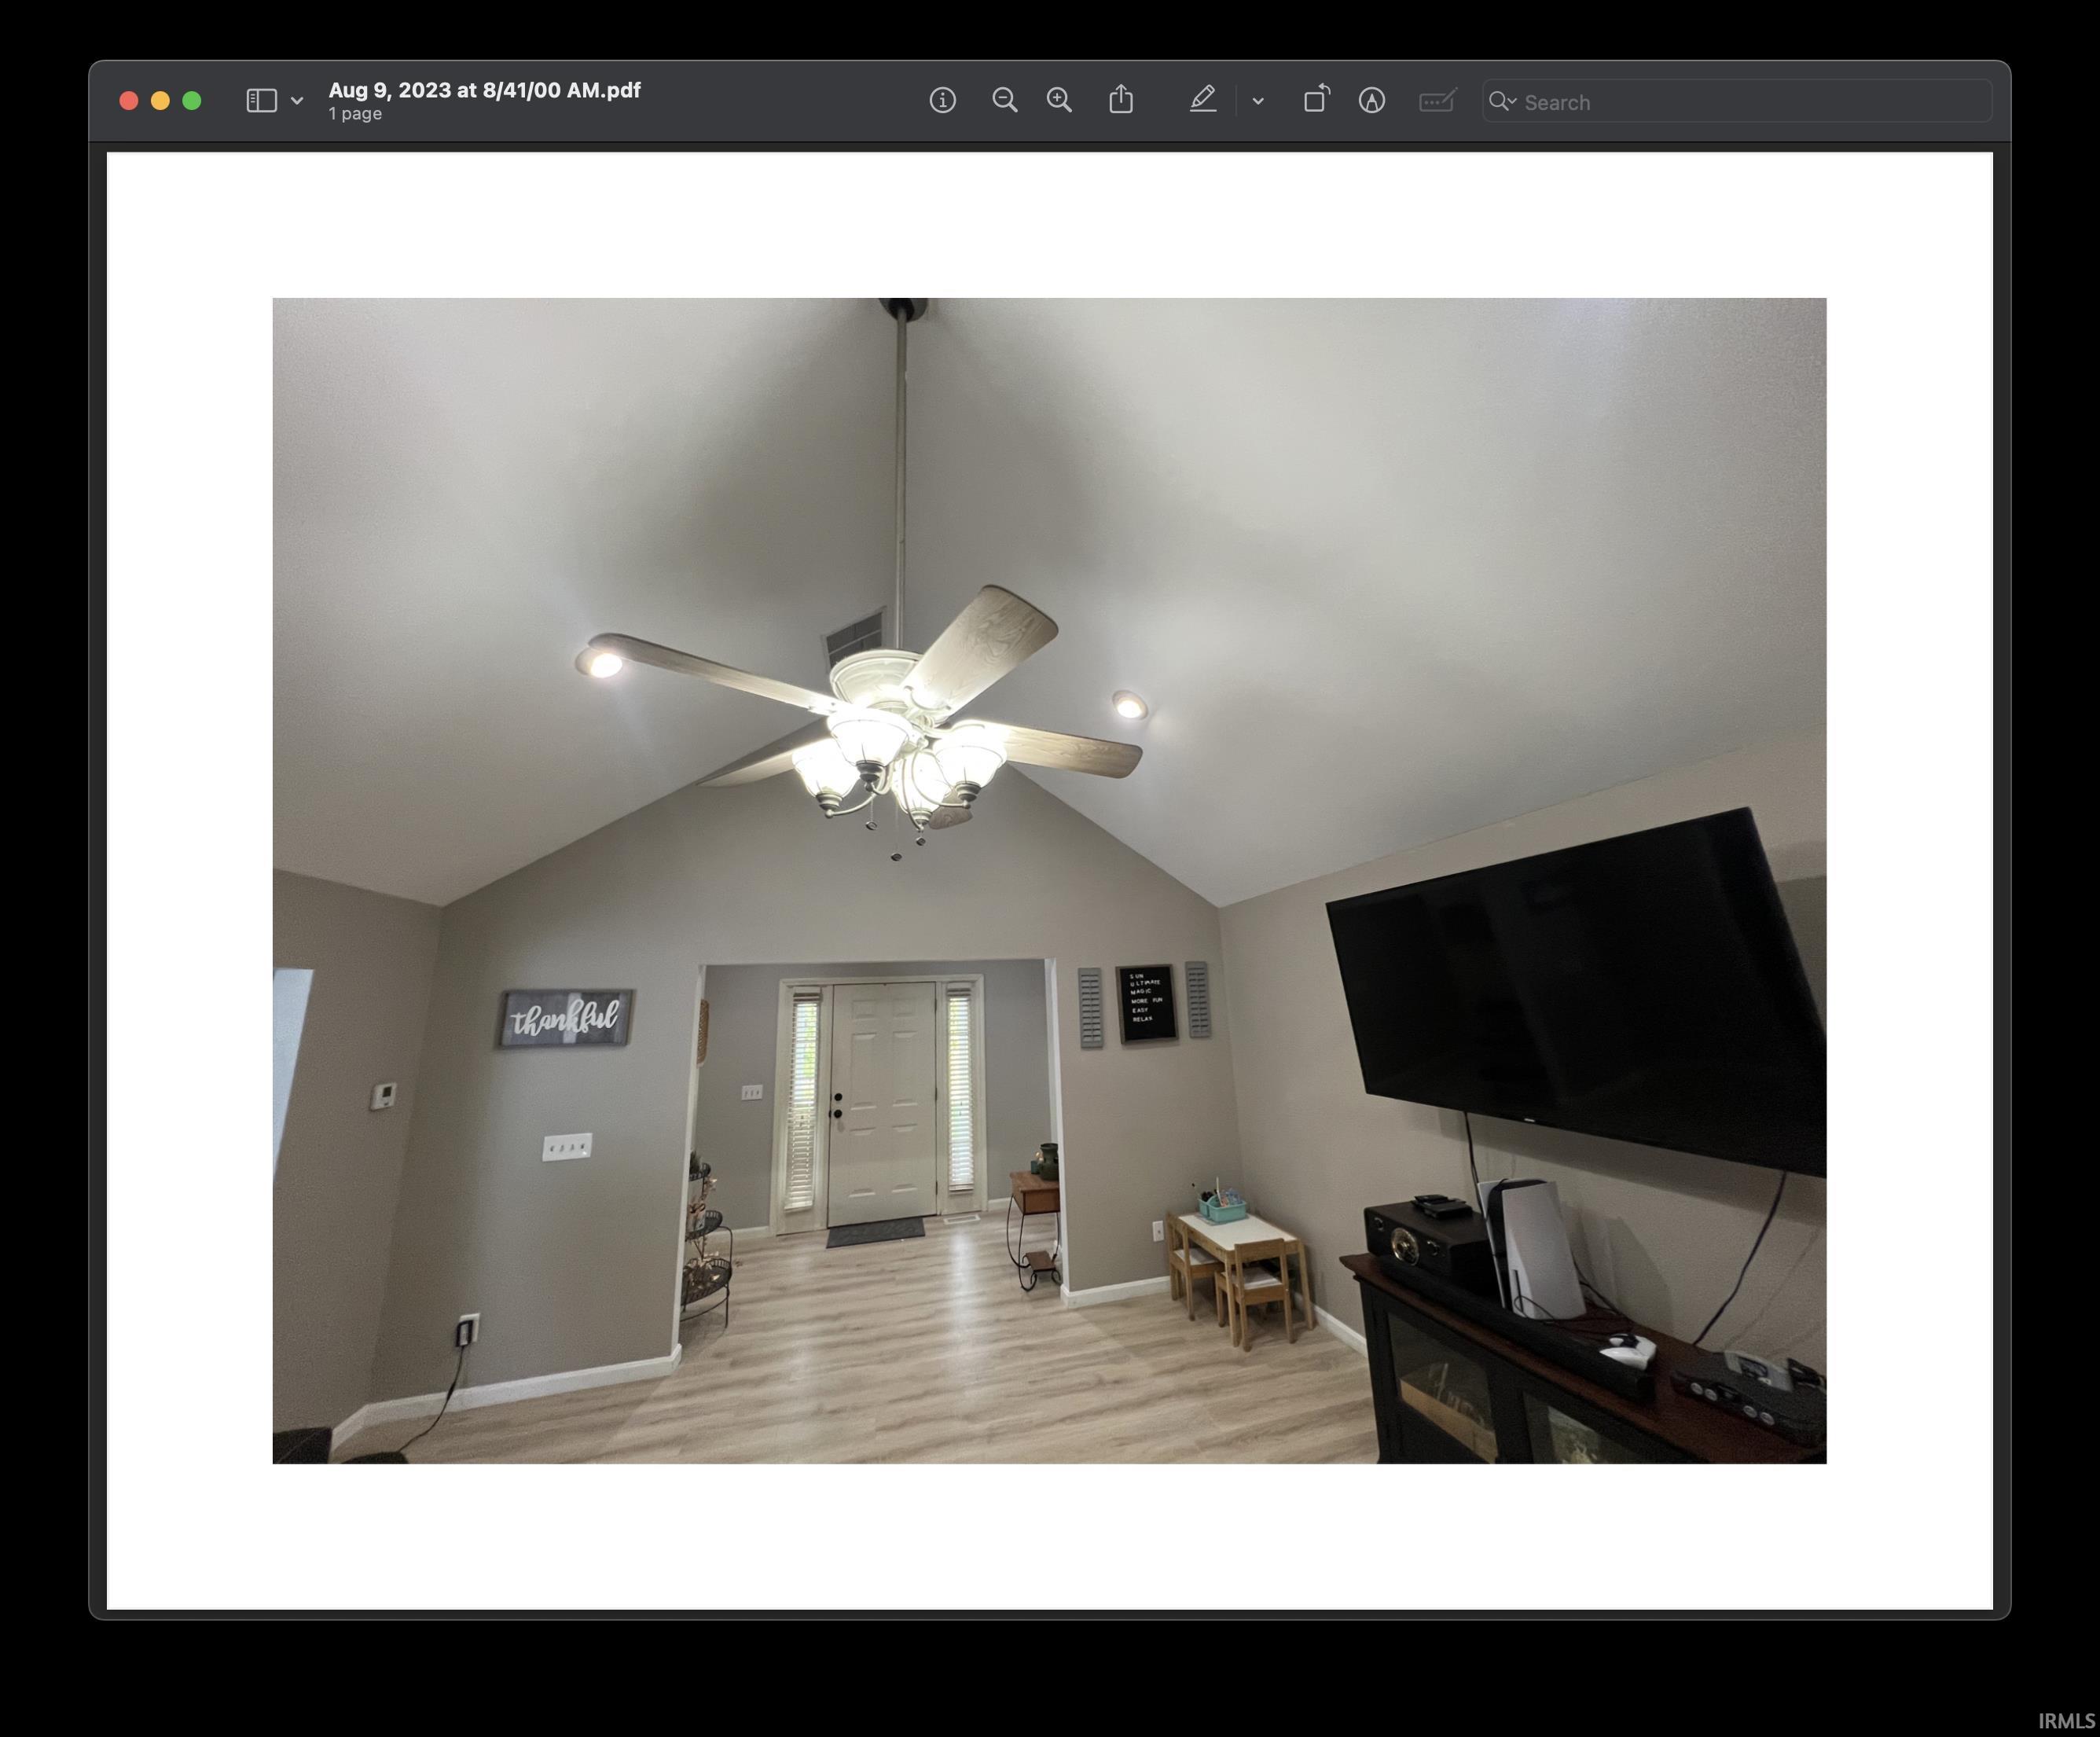
Task: Open search options magnifier dropdown
Action: 1502,102
